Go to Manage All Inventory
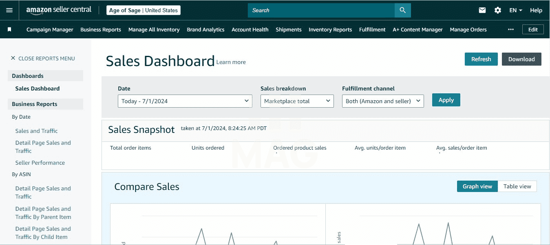This screenshot has height=245, width=550. [x=154, y=29]
